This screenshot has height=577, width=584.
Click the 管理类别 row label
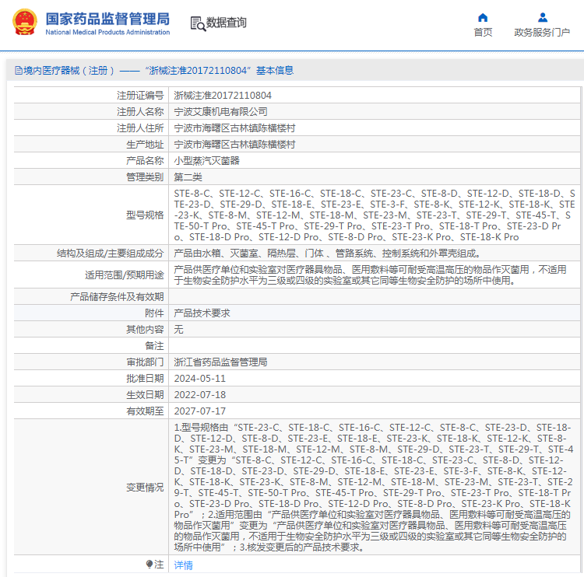point(145,177)
